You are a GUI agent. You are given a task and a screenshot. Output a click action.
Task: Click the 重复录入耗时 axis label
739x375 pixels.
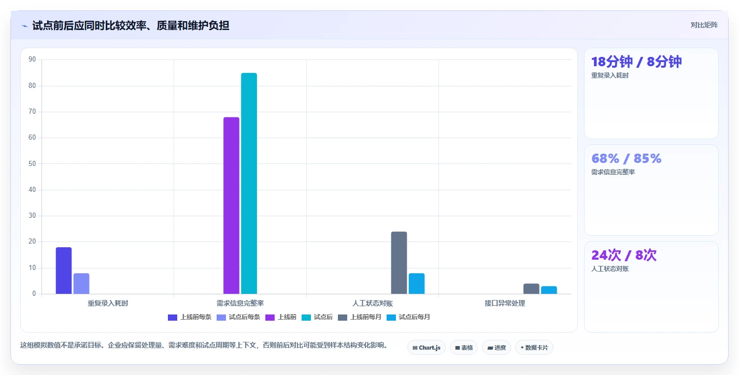pos(108,303)
